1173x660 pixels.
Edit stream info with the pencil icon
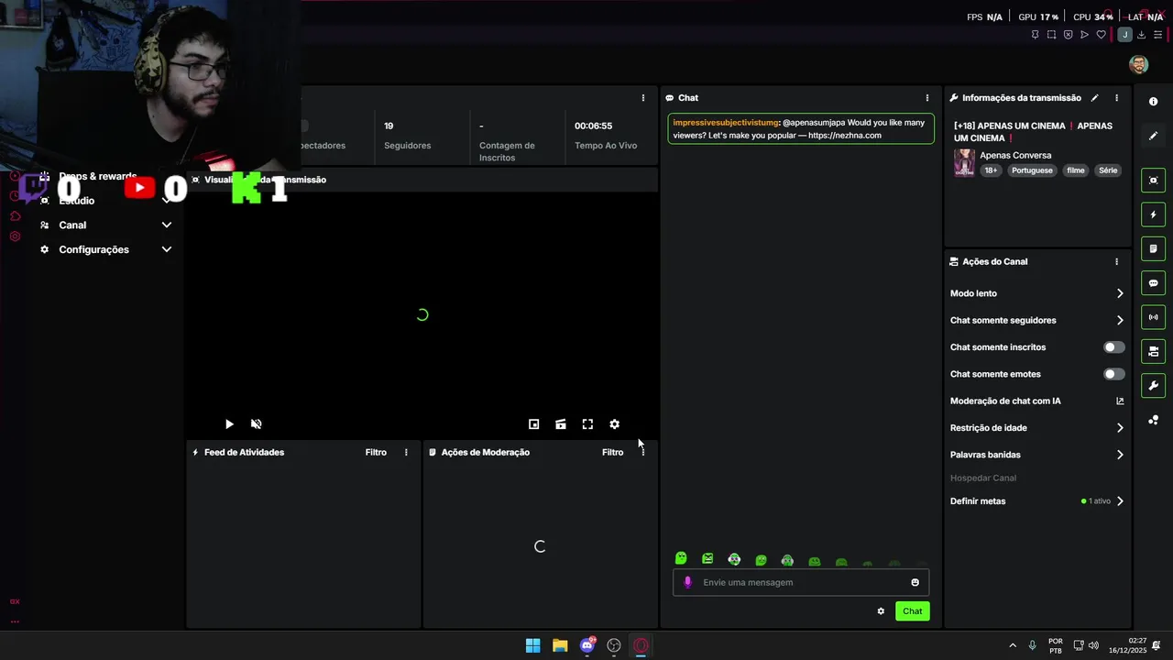tap(1095, 98)
